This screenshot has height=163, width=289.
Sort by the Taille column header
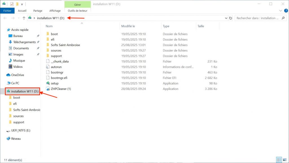click(x=201, y=26)
